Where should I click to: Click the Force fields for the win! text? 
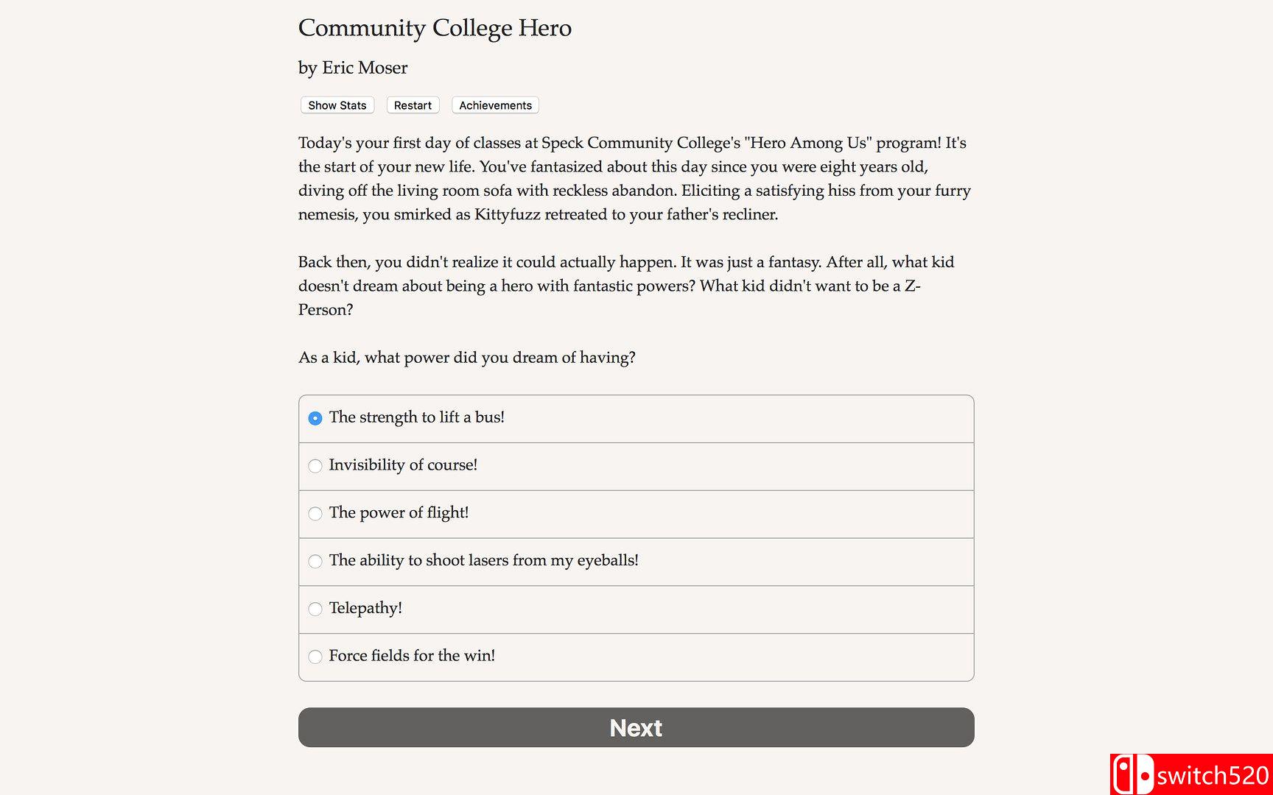[x=412, y=656]
